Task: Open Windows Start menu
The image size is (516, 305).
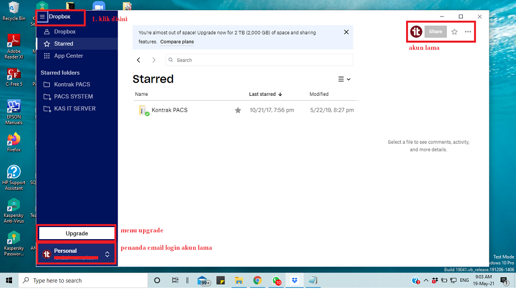Action: click(x=9, y=280)
